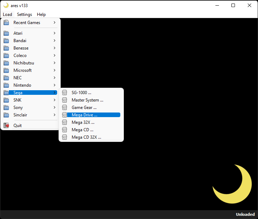Choose Master System ... entry
This screenshot has width=258, height=219.
pyautogui.click(x=91, y=100)
